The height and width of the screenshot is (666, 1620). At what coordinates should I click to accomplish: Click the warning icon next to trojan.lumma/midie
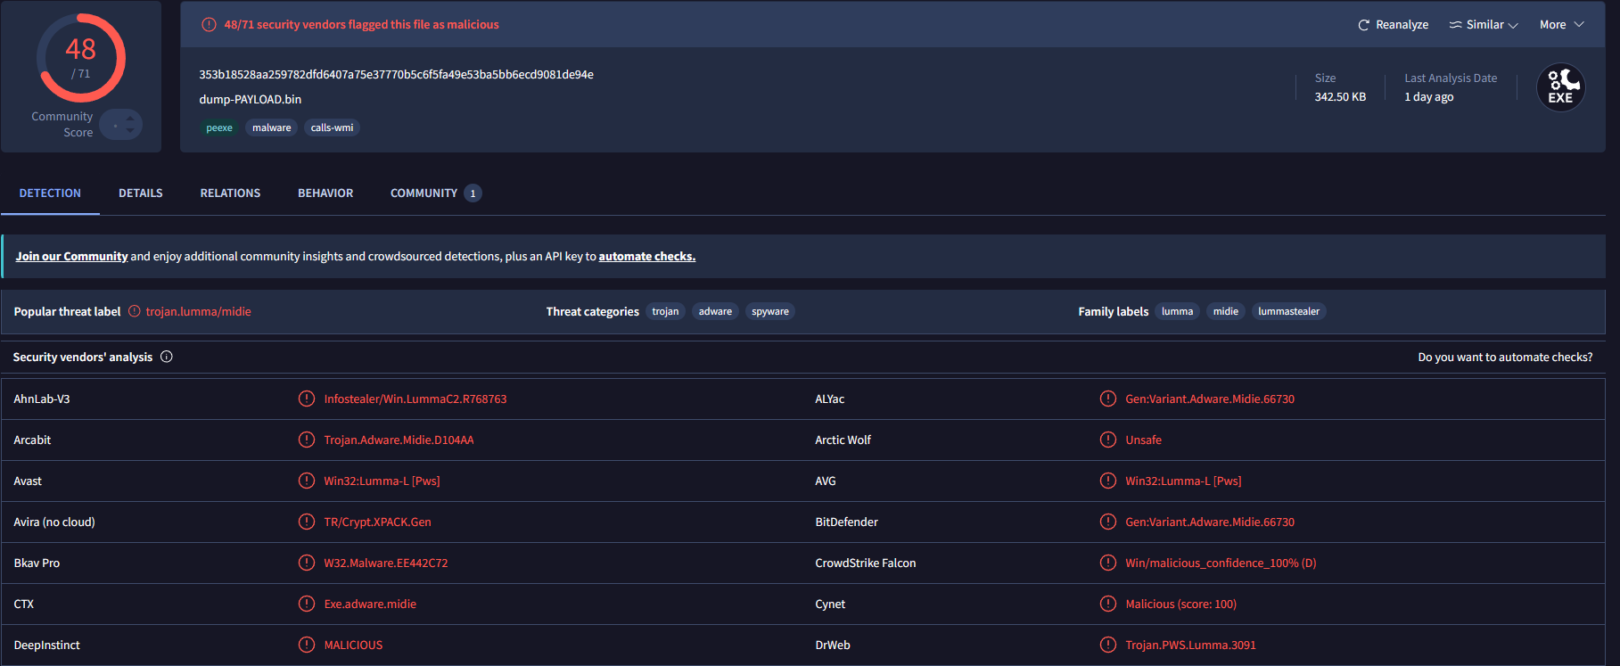tap(135, 311)
